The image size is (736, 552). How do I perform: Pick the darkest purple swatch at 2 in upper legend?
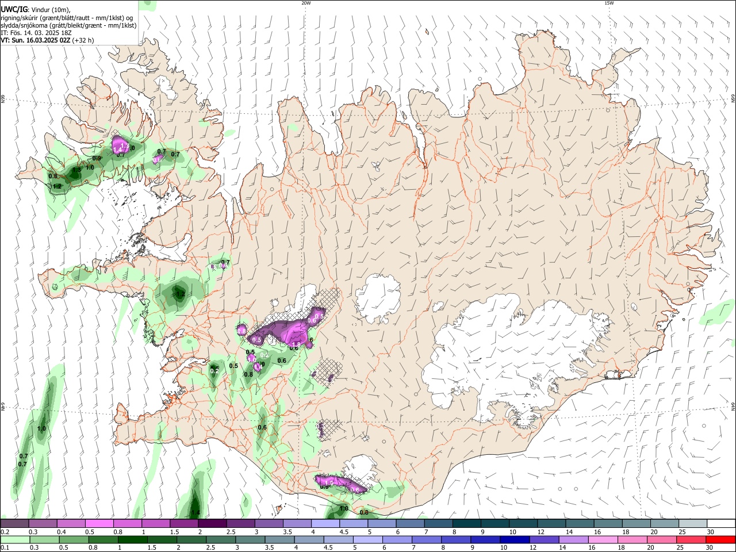pyautogui.click(x=212, y=524)
